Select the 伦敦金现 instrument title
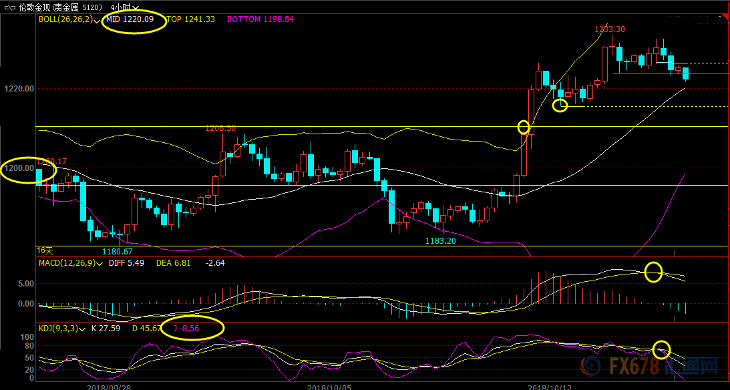This screenshot has height=390, width=730. [37, 7]
